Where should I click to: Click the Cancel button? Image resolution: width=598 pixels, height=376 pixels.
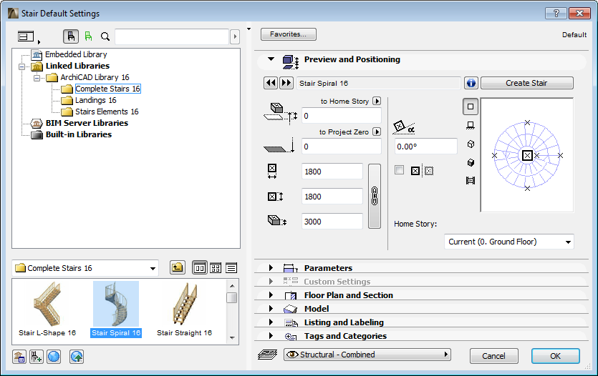tap(494, 356)
